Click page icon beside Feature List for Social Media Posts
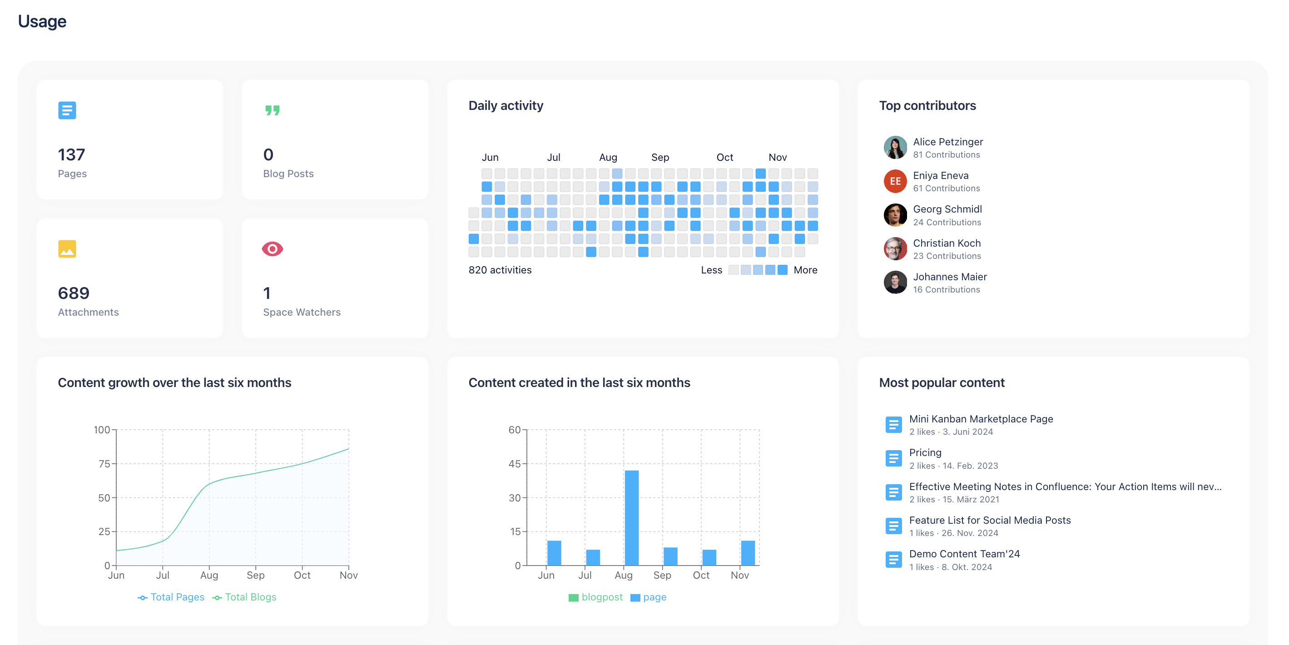 pyautogui.click(x=893, y=526)
